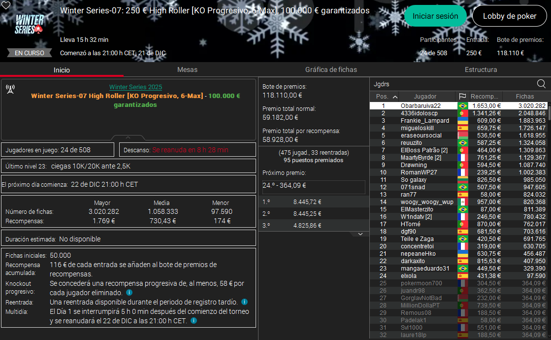Click Obarbaruiva22's Brazil flag

point(462,106)
